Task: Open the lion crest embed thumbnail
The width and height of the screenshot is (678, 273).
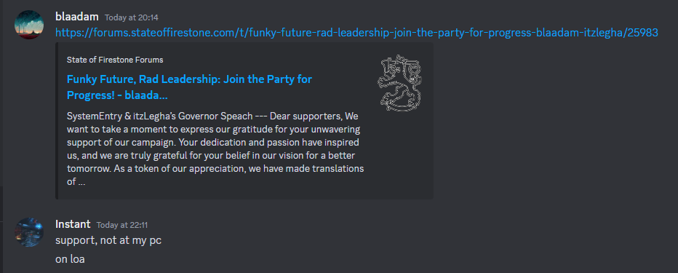Action: click(x=400, y=83)
